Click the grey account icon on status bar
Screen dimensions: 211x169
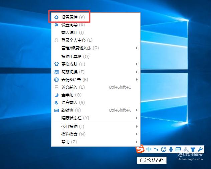coord(186,149)
